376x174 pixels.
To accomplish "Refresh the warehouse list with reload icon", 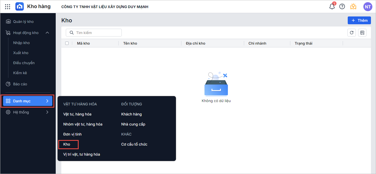I will [352, 33].
